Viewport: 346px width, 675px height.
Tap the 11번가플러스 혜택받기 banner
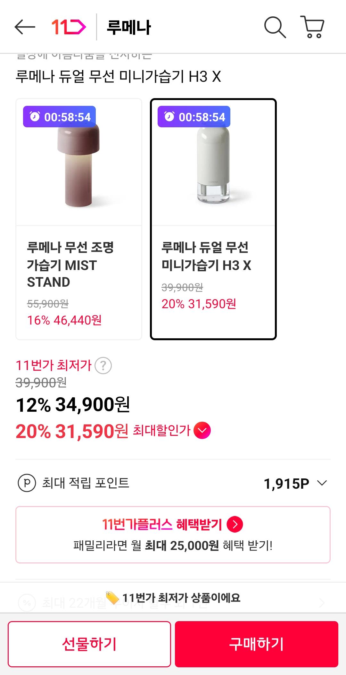(173, 535)
